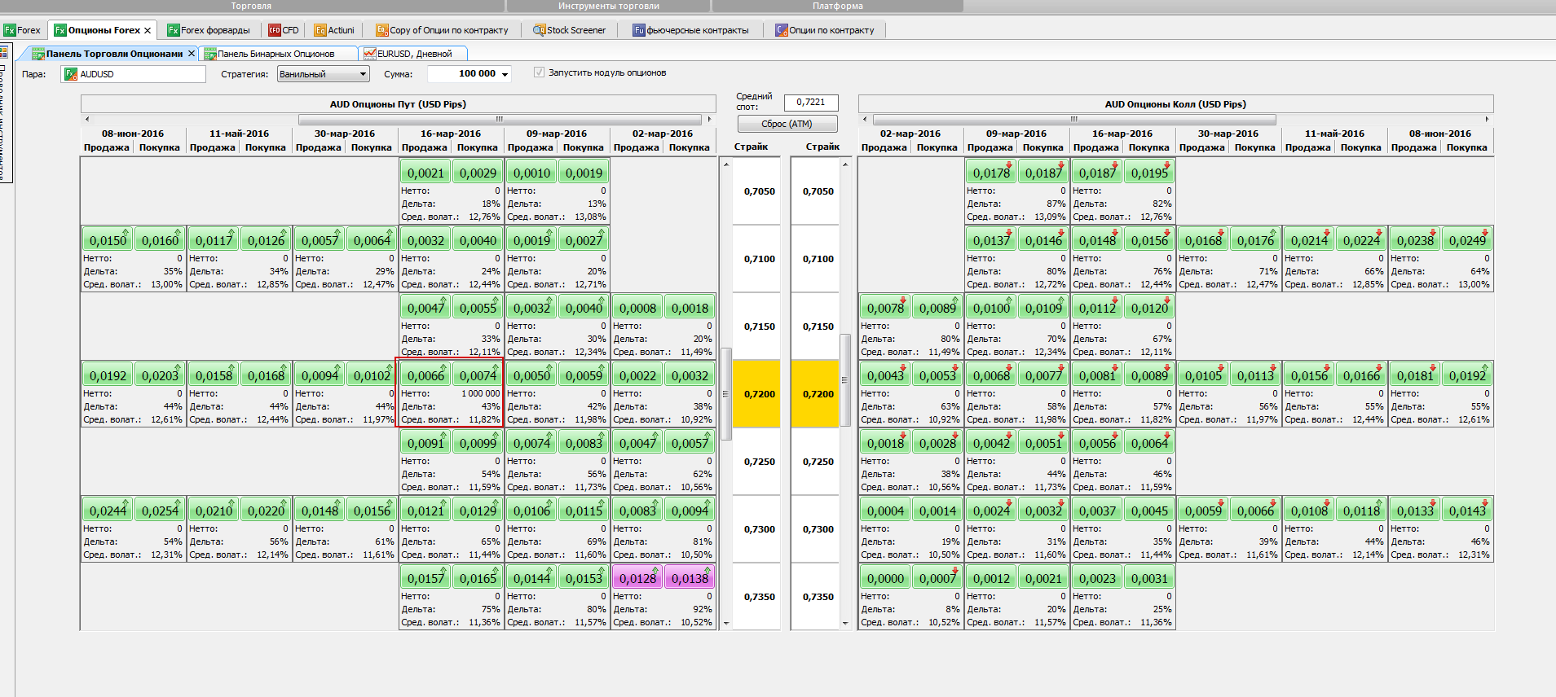
Task: Close the Опционы Forex tab
Action: click(148, 30)
